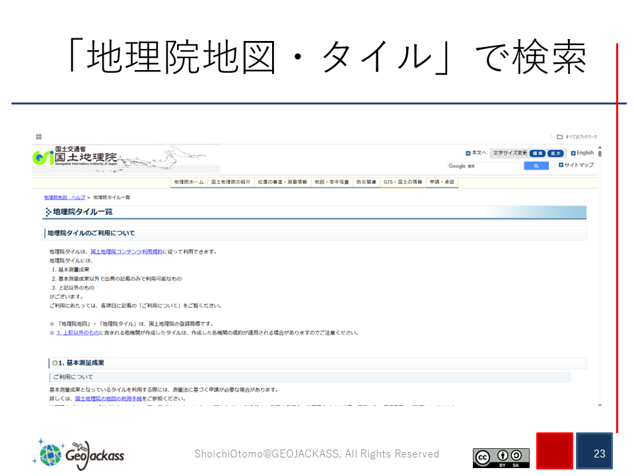This screenshot has width=634, height=476.
Task: Click the red square at slide bottom
Action: [553, 451]
